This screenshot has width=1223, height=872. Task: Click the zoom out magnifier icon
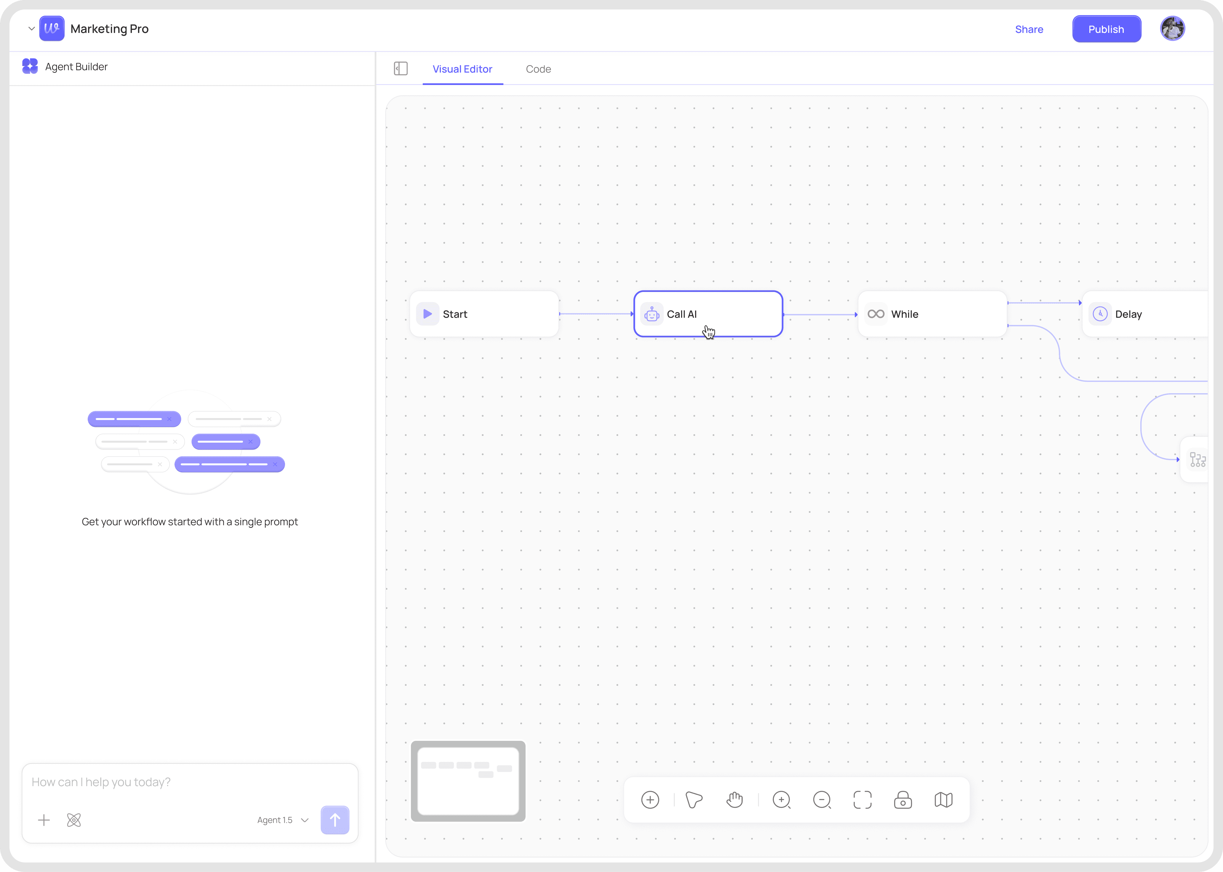[x=822, y=799]
